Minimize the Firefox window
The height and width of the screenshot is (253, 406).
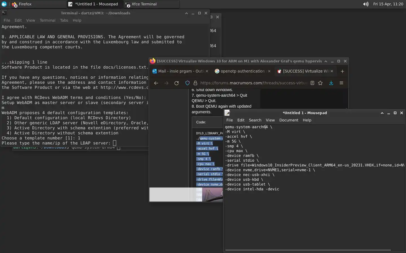pos(332,61)
